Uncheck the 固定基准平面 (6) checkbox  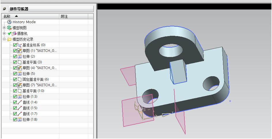click(15, 79)
